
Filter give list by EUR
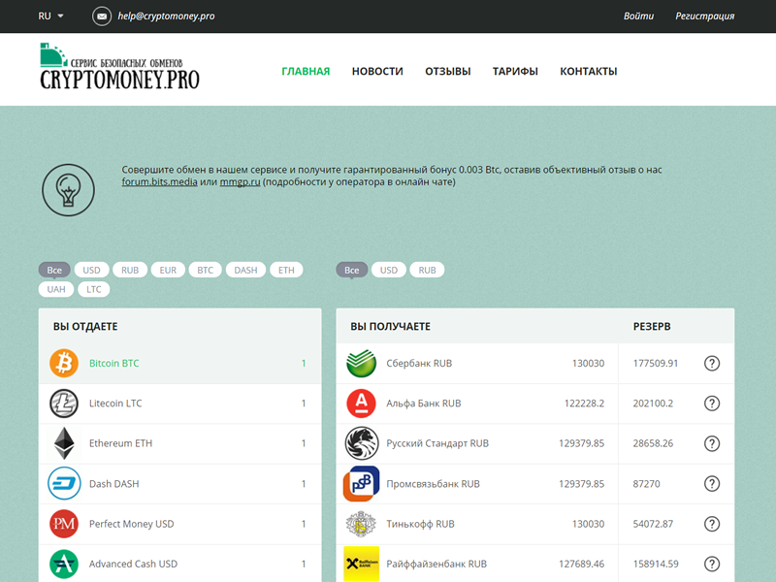pos(168,270)
